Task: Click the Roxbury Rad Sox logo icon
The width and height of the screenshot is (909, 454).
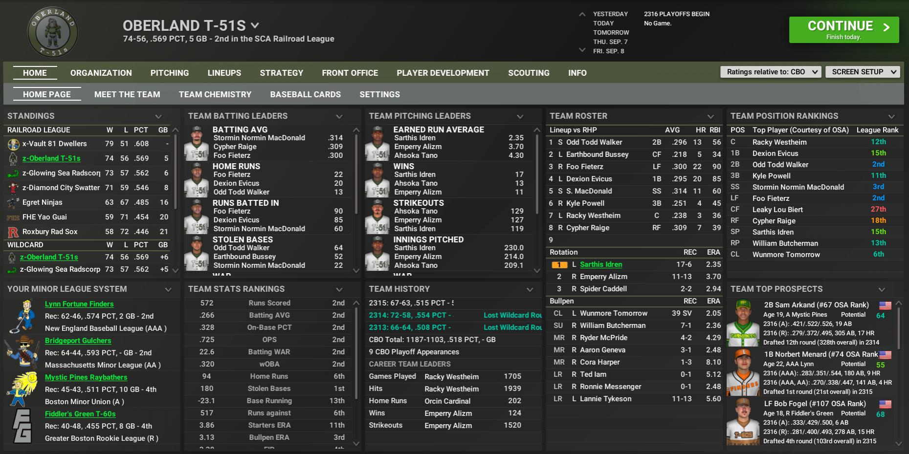Action: [13, 232]
